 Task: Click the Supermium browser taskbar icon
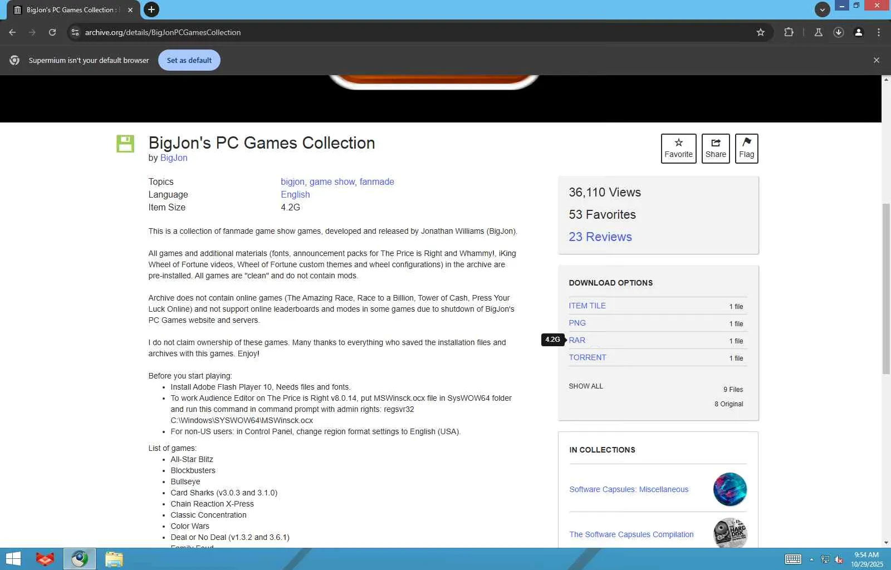pyautogui.click(x=80, y=559)
